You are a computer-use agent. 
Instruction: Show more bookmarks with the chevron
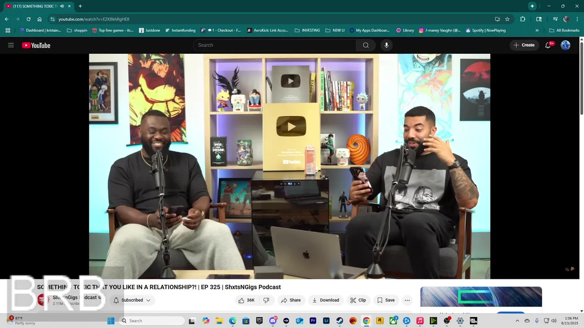point(537,31)
